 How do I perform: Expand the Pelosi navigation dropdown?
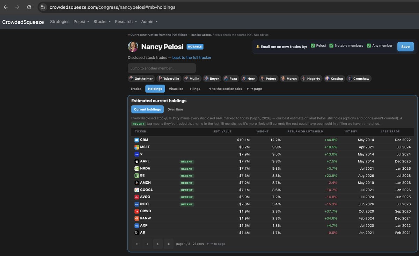tap(81, 22)
